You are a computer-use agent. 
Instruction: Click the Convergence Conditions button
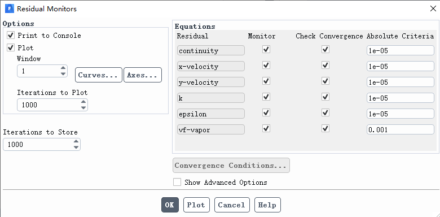(231, 165)
